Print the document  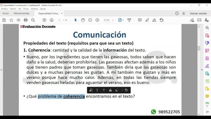(x=26, y=20)
